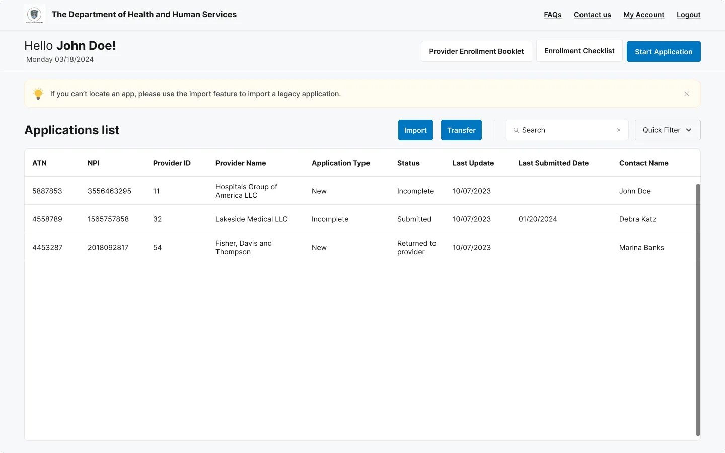Screen dimensions: 725x453
Task: Click NPI 1565757858
Action: point(108,219)
